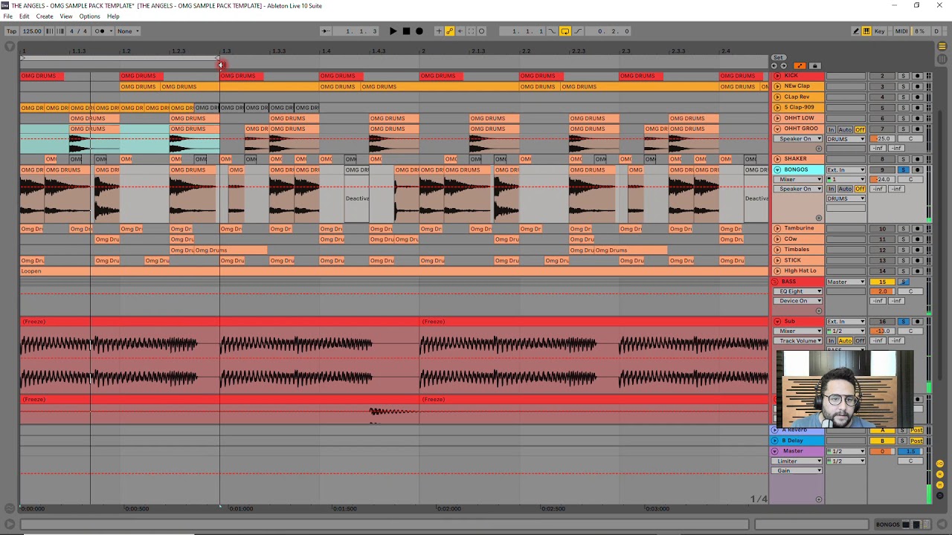The height and width of the screenshot is (535, 952).
Task: Open the Options menu
Action: [89, 16]
